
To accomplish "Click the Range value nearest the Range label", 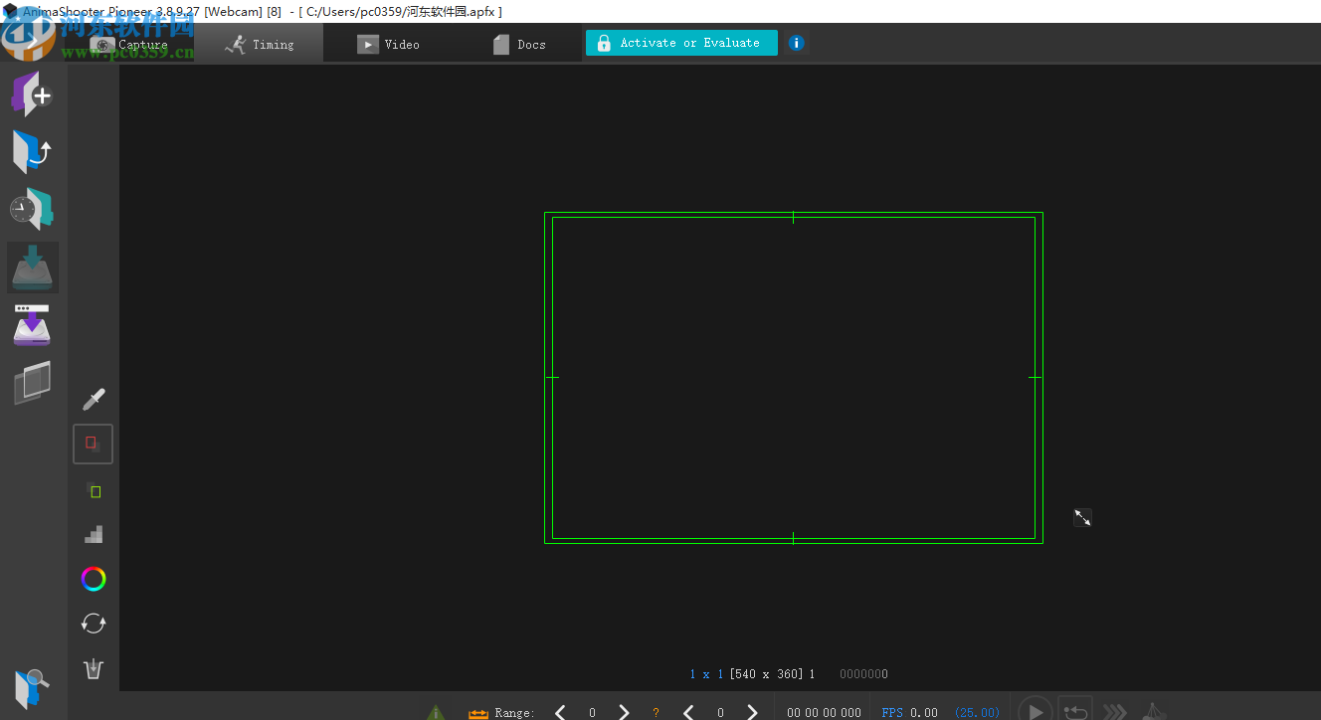I will click(x=592, y=712).
